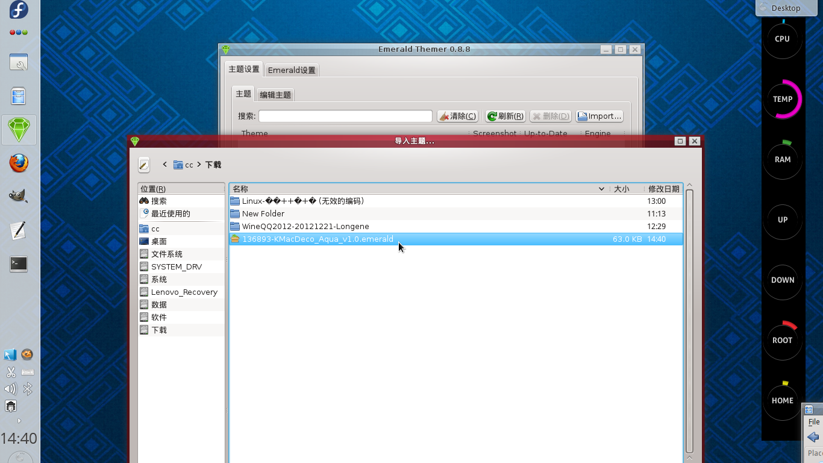
Task: Click the HOME disk gauge
Action: 782,400
